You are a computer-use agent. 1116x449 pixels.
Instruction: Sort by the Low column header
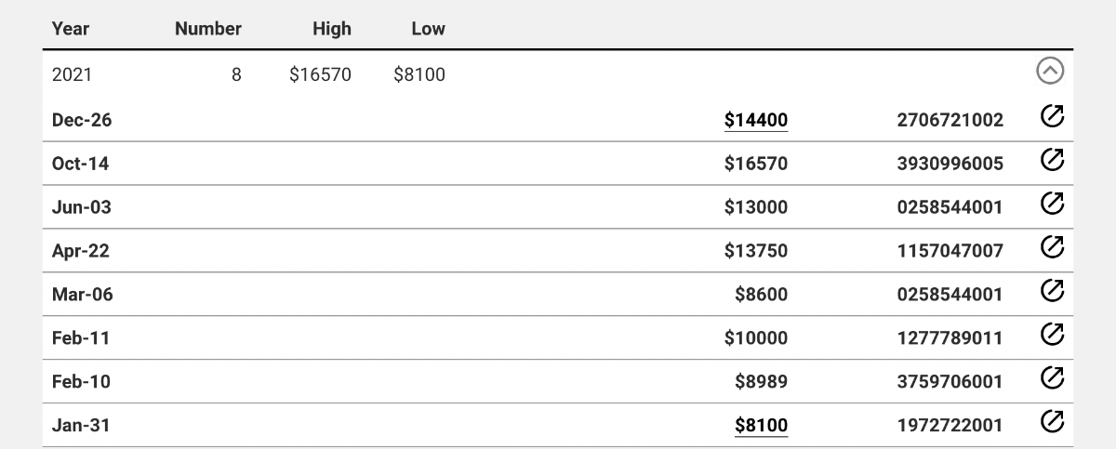pos(428,28)
